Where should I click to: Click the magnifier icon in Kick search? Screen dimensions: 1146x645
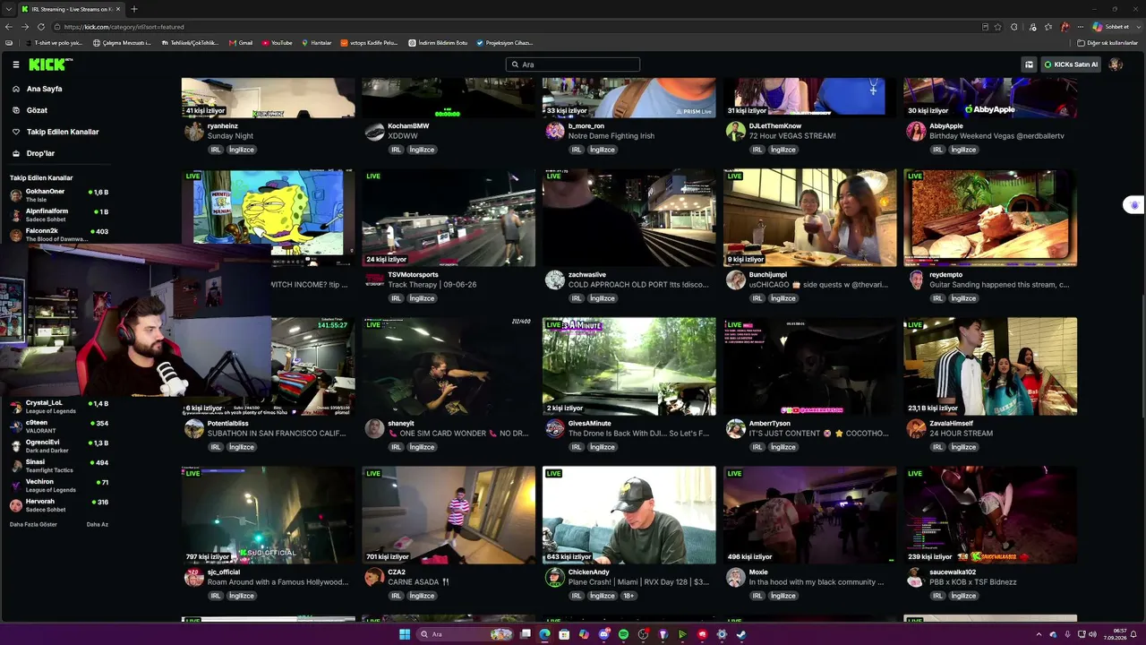[x=515, y=64]
